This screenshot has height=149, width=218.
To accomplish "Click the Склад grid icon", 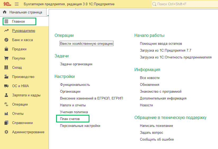I will coord(6,67).
